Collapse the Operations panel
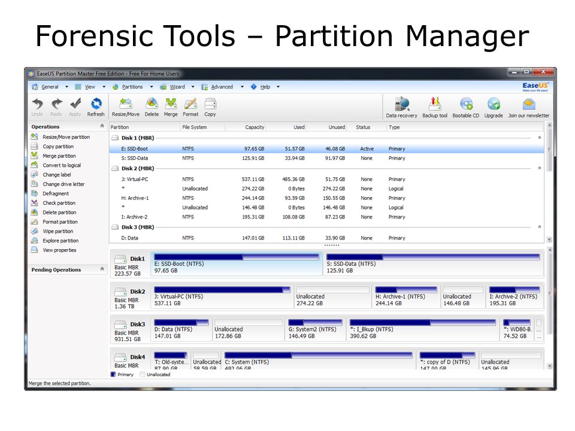The image size is (575, 431). click(102, 126)
